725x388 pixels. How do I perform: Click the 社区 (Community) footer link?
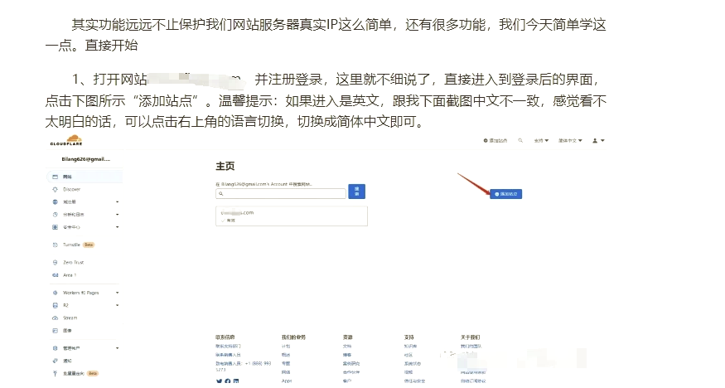coord(408,355)
